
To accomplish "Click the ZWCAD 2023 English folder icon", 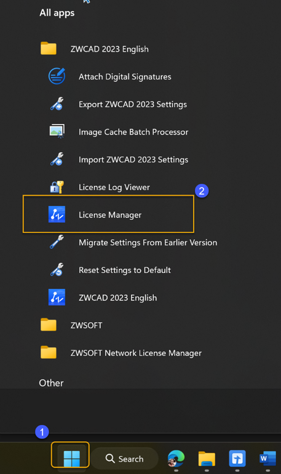I will click(48, 48).
